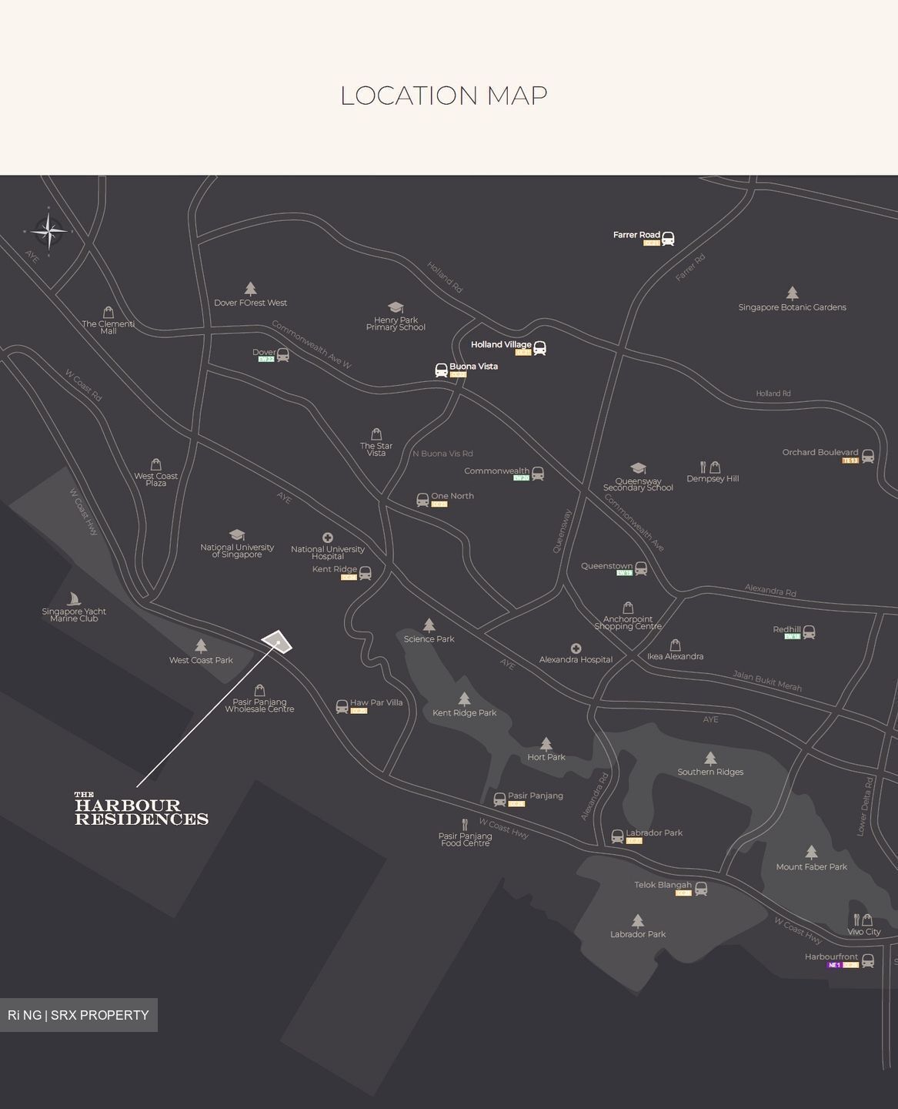The width and height of the screenshot is (898, 1109).
Task: Click the Mount Faber Park tree icon
Action: 812,853
